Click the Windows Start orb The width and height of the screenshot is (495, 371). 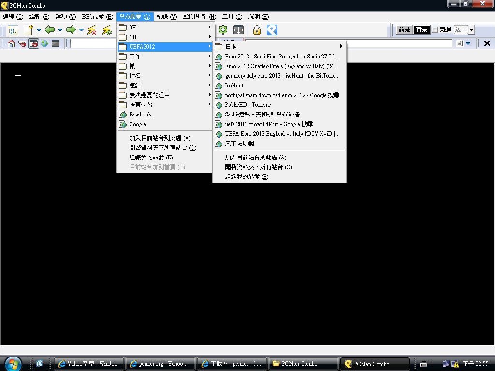pyautogui.click(x=13, y=363)
